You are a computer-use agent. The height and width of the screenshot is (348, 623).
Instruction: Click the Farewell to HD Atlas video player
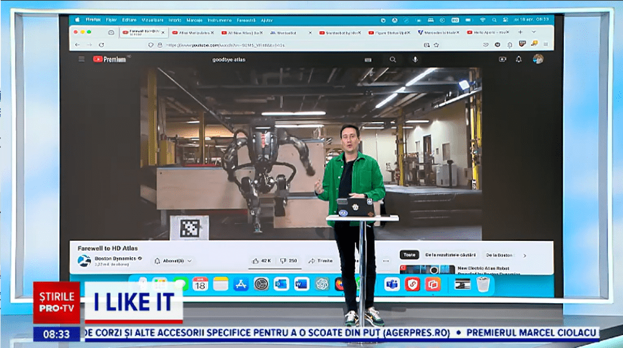pyautogui.click(x=311, y=153)
